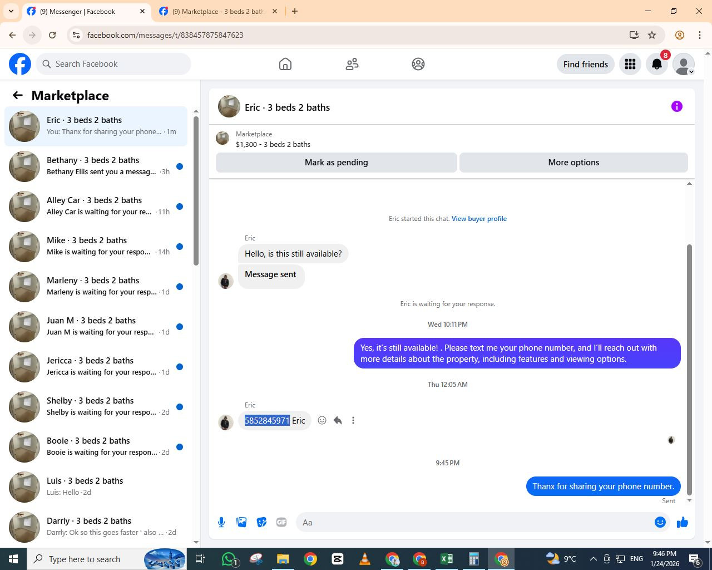React to Eric's message with emoji icon

click(x=322, y=420)
